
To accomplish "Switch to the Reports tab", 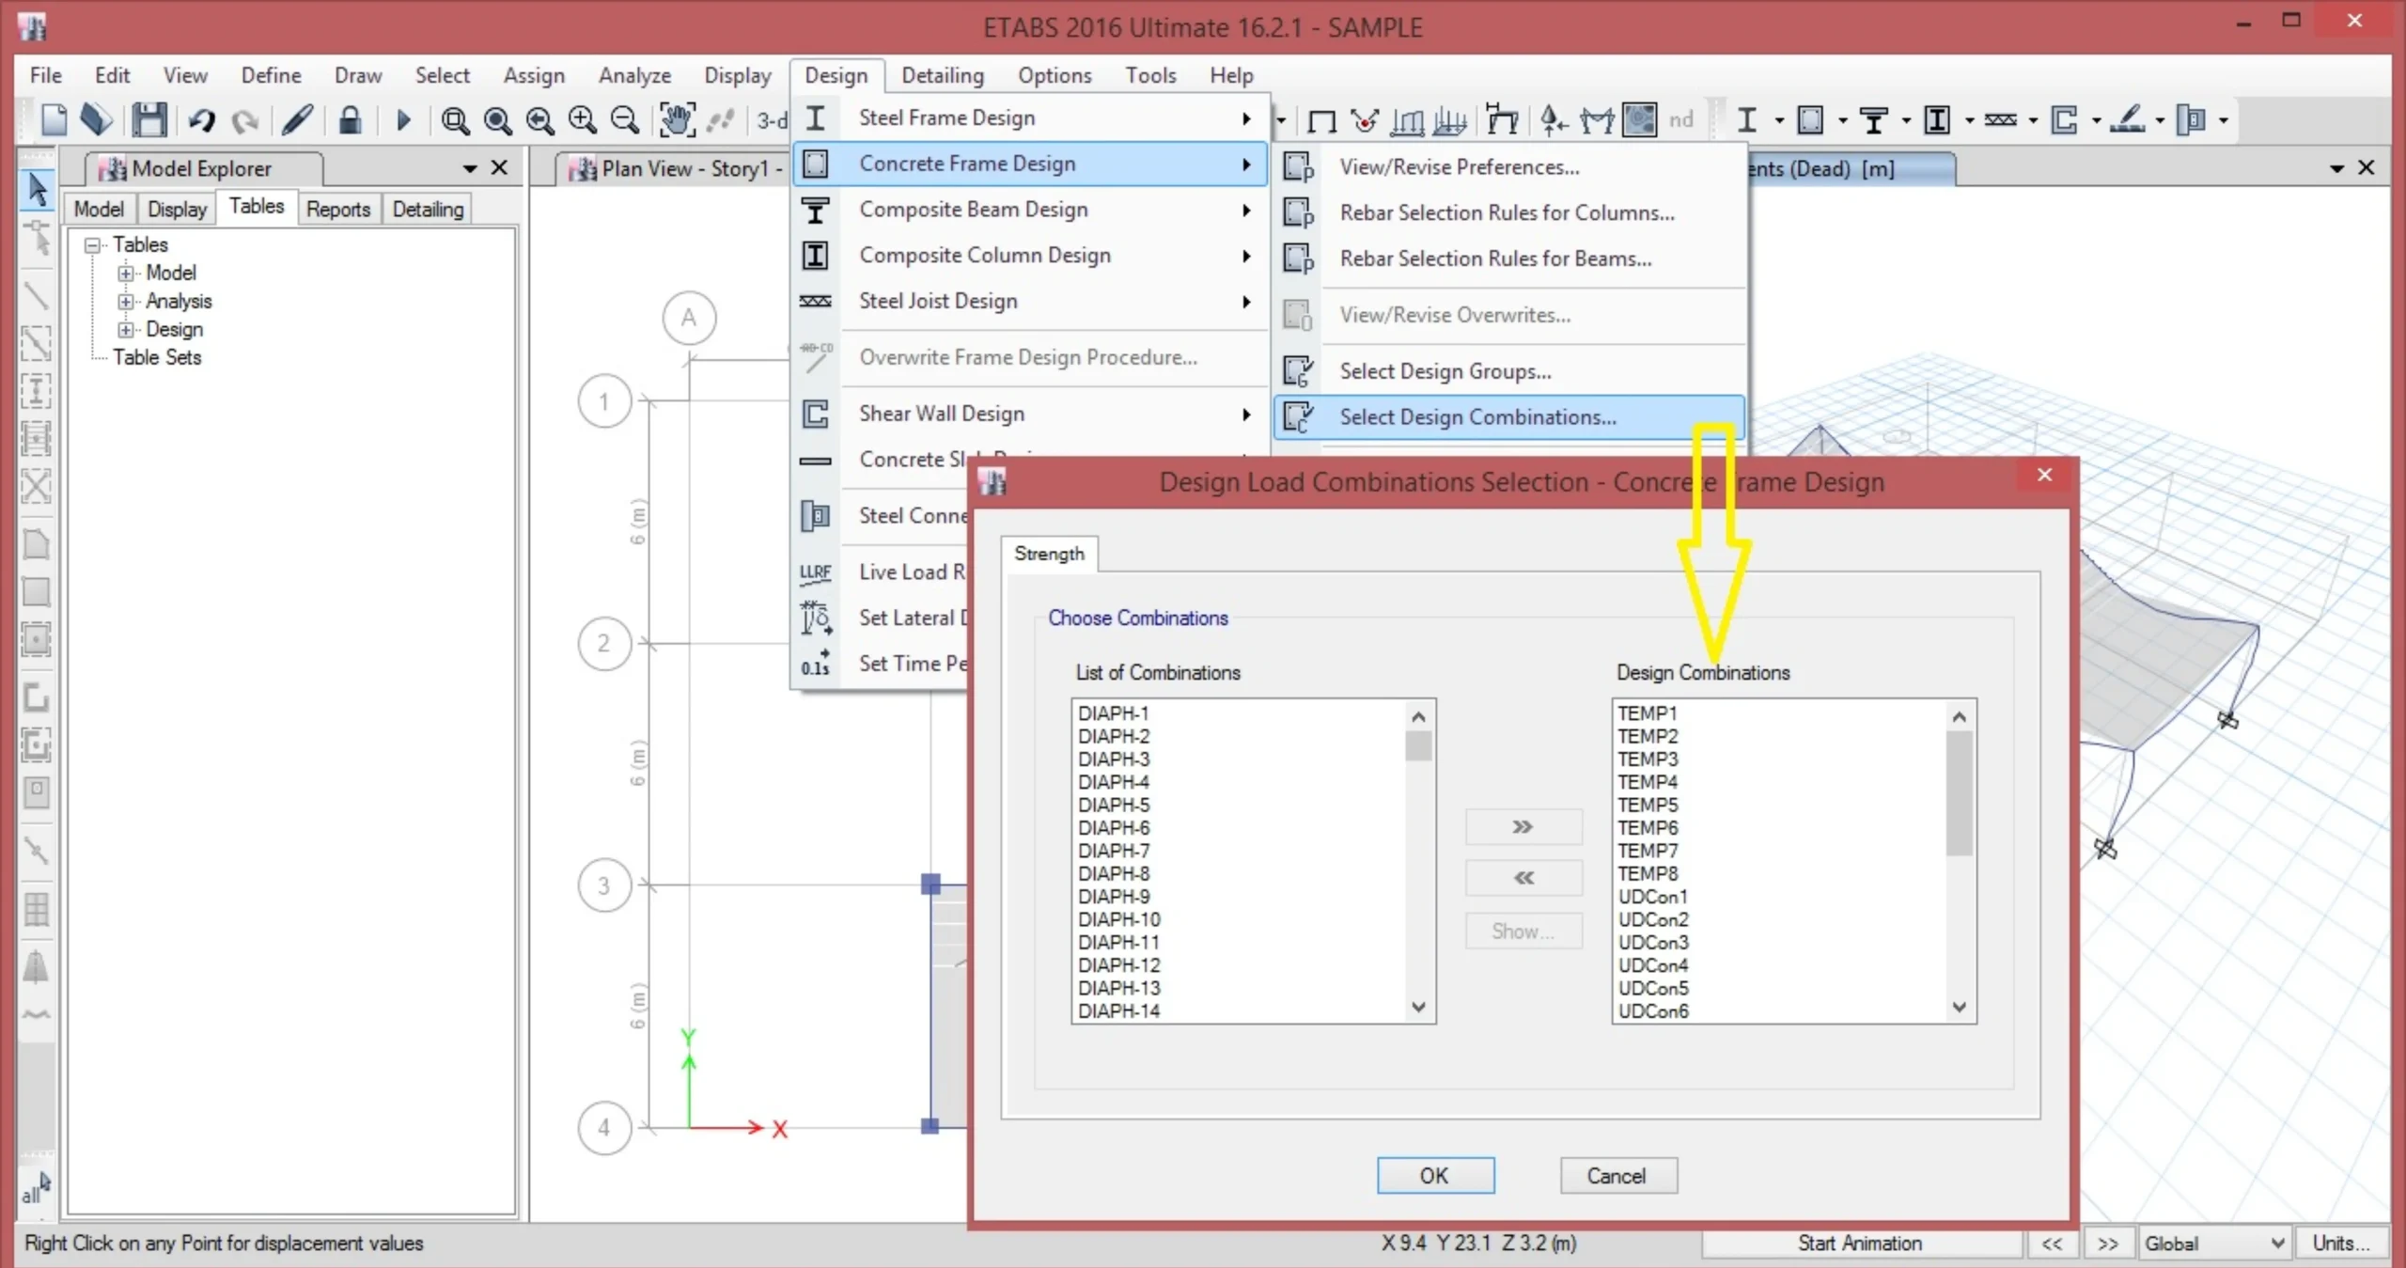I will pos(337,209).
